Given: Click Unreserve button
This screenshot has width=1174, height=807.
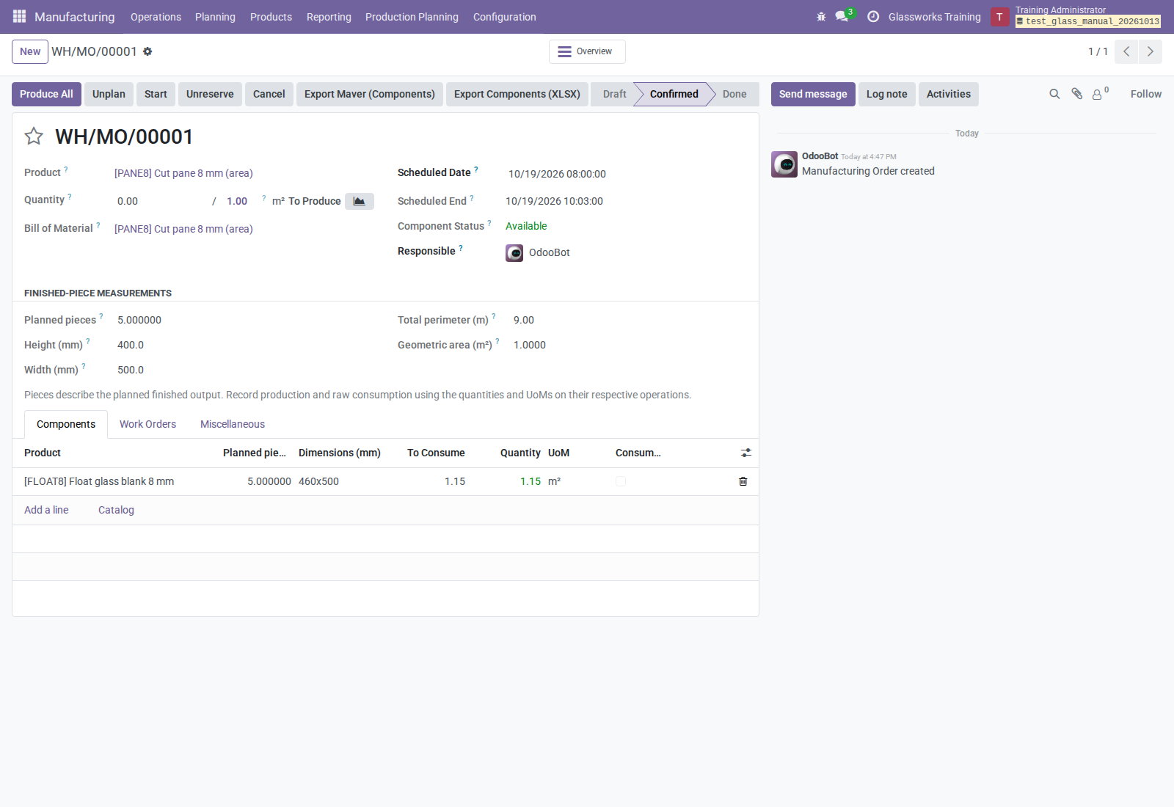Looking at the screenshot, I should 210,94.
